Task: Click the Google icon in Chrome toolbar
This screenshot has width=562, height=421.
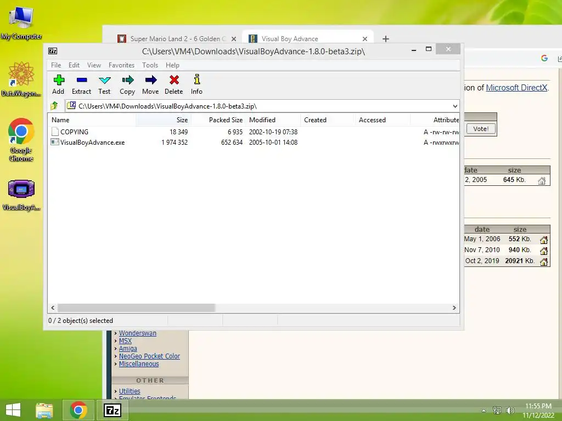Action: coord(544,58)
